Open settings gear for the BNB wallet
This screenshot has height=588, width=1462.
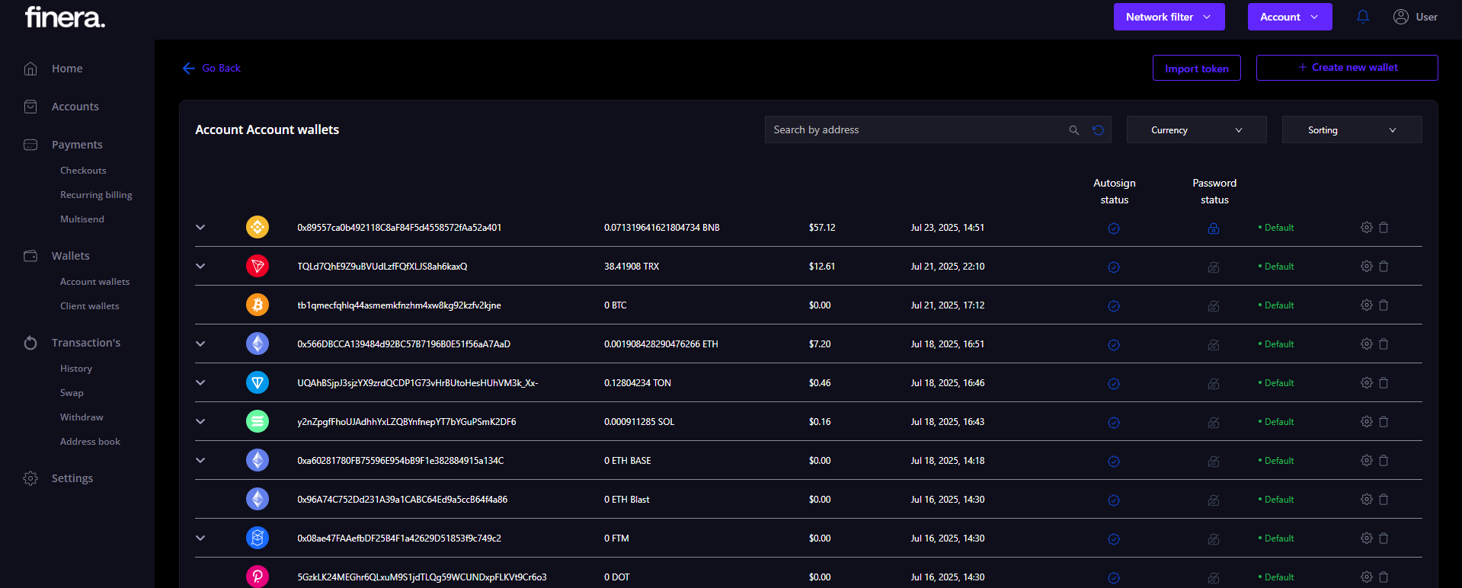(1366, 228)
